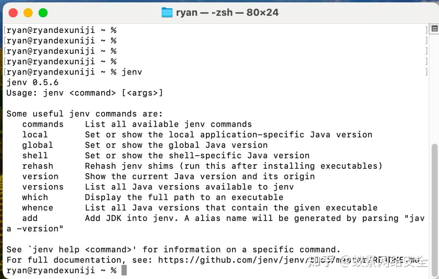Image resolution: width=439 pixels, height=279 pixels.
Task: Click the 'shell' command in the help output
Action: click(35, 155)
